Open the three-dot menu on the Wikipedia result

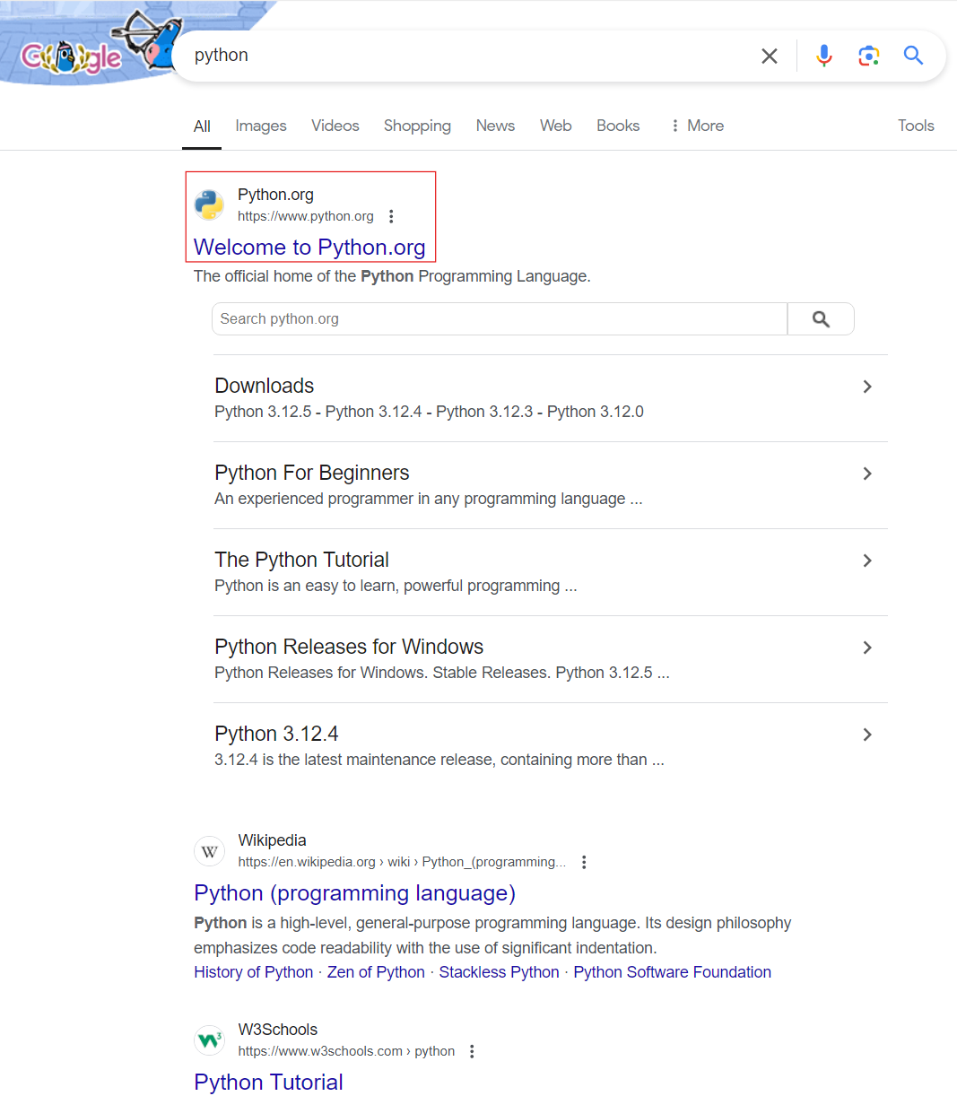pyautogui.click(x=584, y=861)
